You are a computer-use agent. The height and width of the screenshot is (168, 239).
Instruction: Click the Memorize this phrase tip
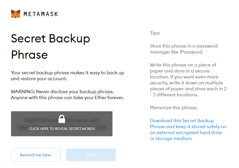(174, 108)
